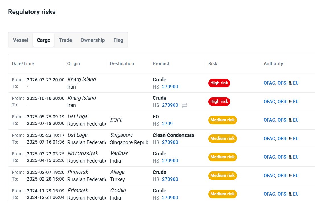Click the Clean Condensate product name
This screenshot has width=315, height=207.
point(173,135)
